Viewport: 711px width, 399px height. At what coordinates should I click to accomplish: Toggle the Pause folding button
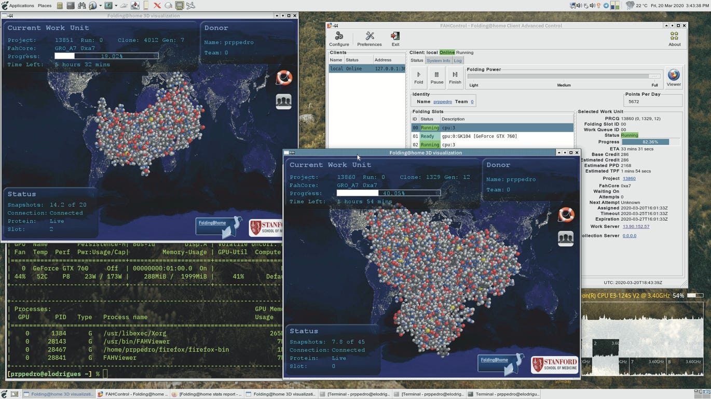pyautogui.click(x=437, y=77)
